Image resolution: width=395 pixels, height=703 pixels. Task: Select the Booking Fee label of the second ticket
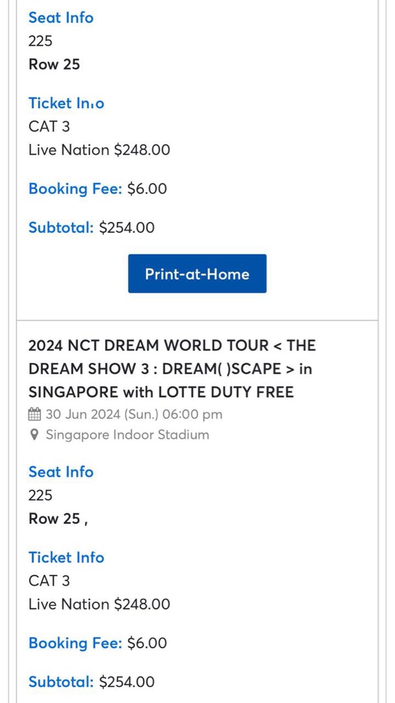pyautogui.click(x=75, y=643)
